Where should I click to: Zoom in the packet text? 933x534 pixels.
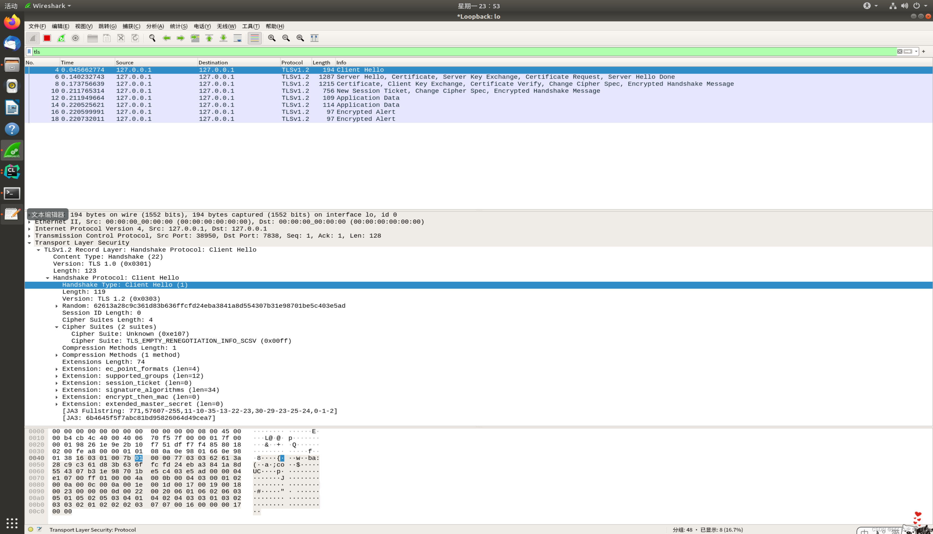272,38
